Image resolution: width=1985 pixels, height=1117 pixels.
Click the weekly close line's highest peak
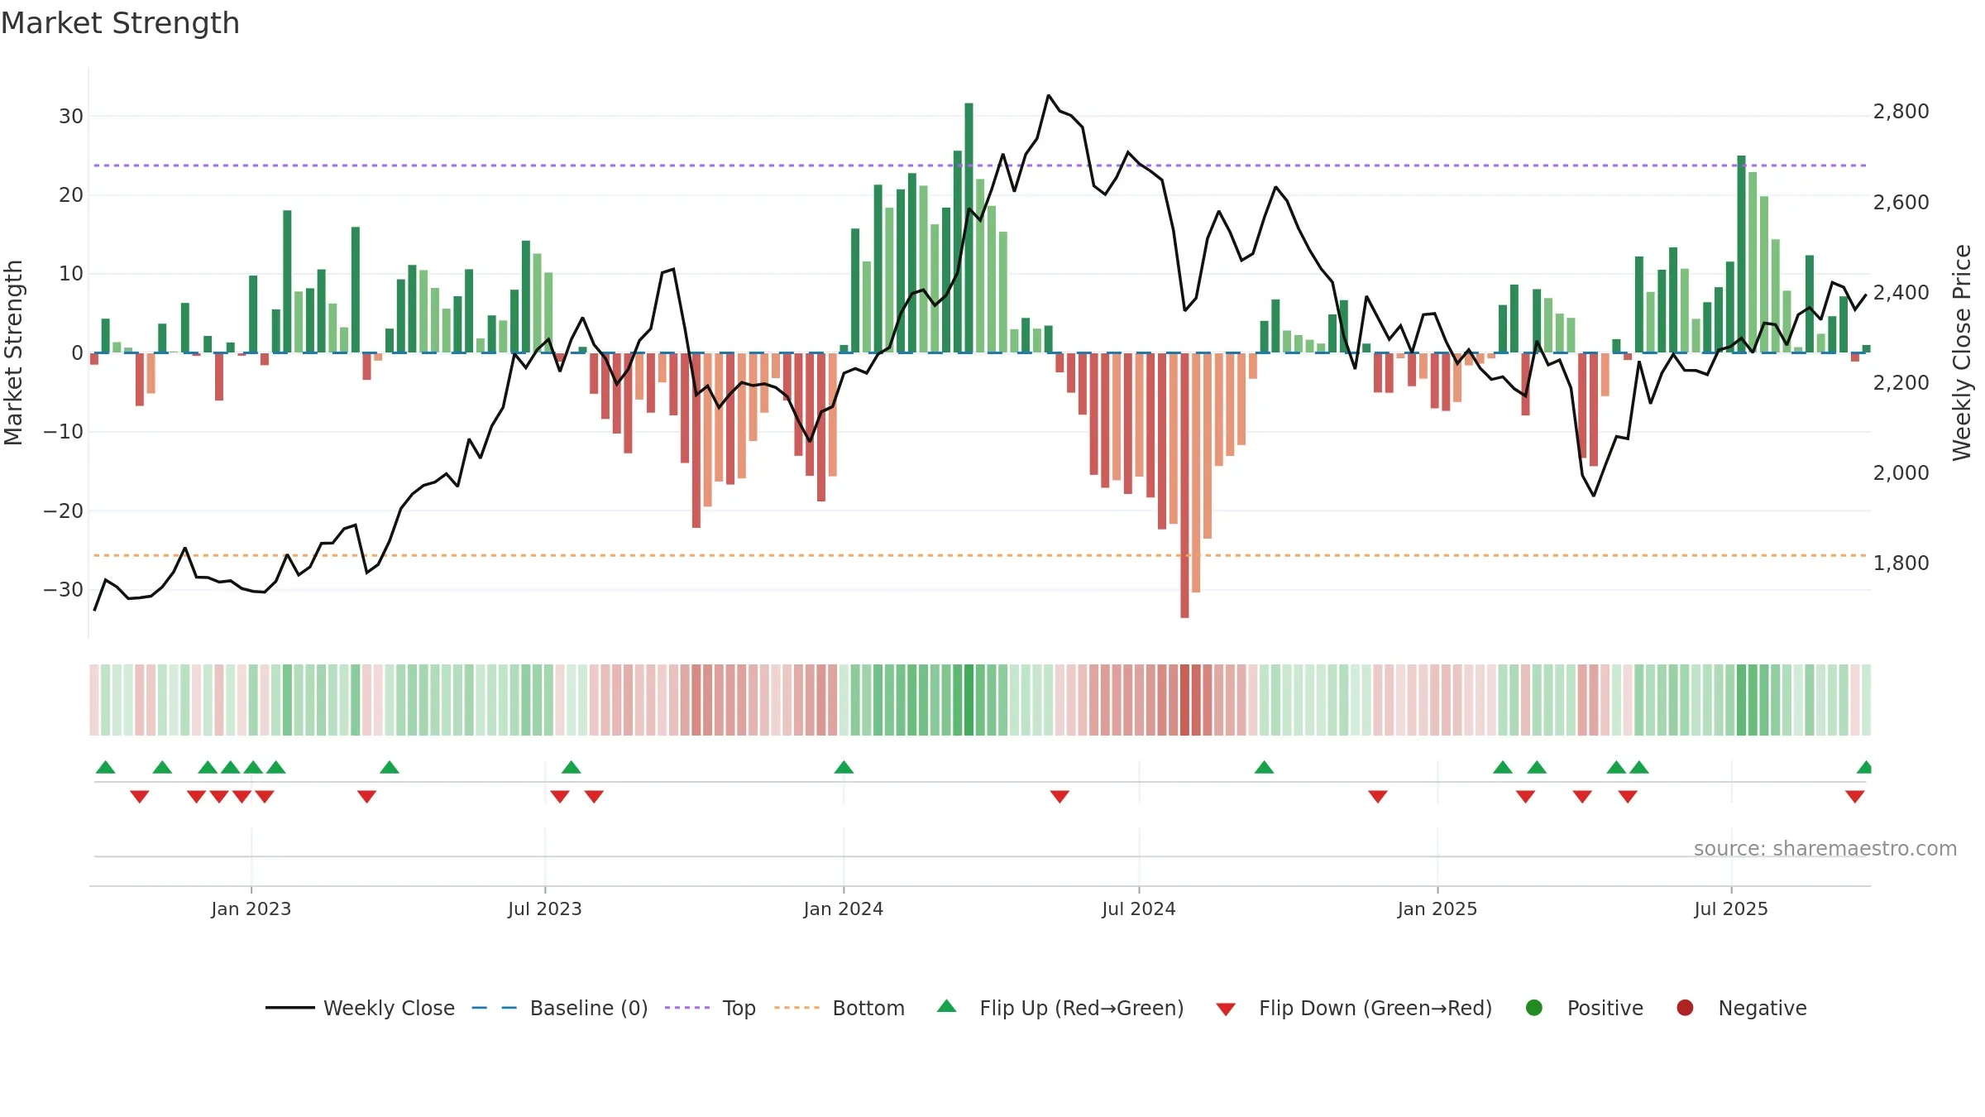coord(1048,96)
